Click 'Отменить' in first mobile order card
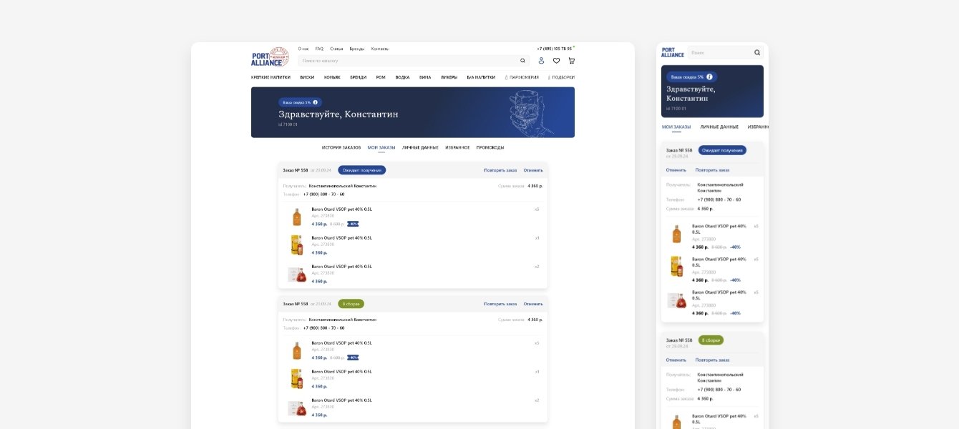The height and width of the screenshot is (429, 959). click(676, 170)
